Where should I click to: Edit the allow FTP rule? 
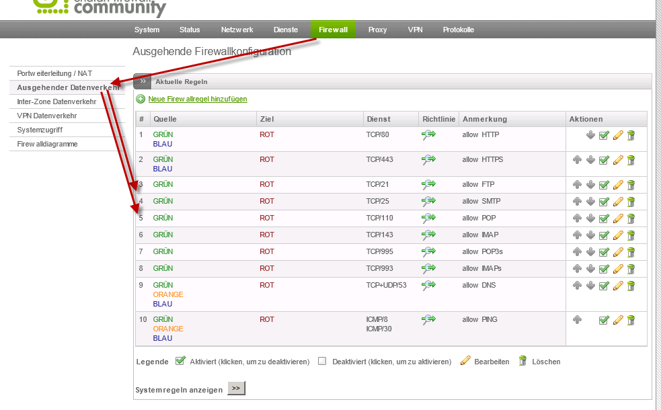(617, 185)
